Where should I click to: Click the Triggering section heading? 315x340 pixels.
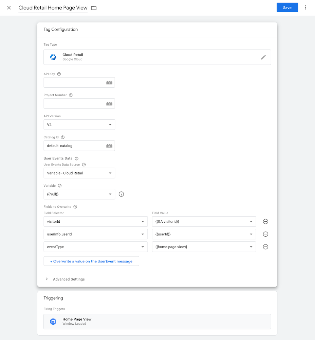53,298
